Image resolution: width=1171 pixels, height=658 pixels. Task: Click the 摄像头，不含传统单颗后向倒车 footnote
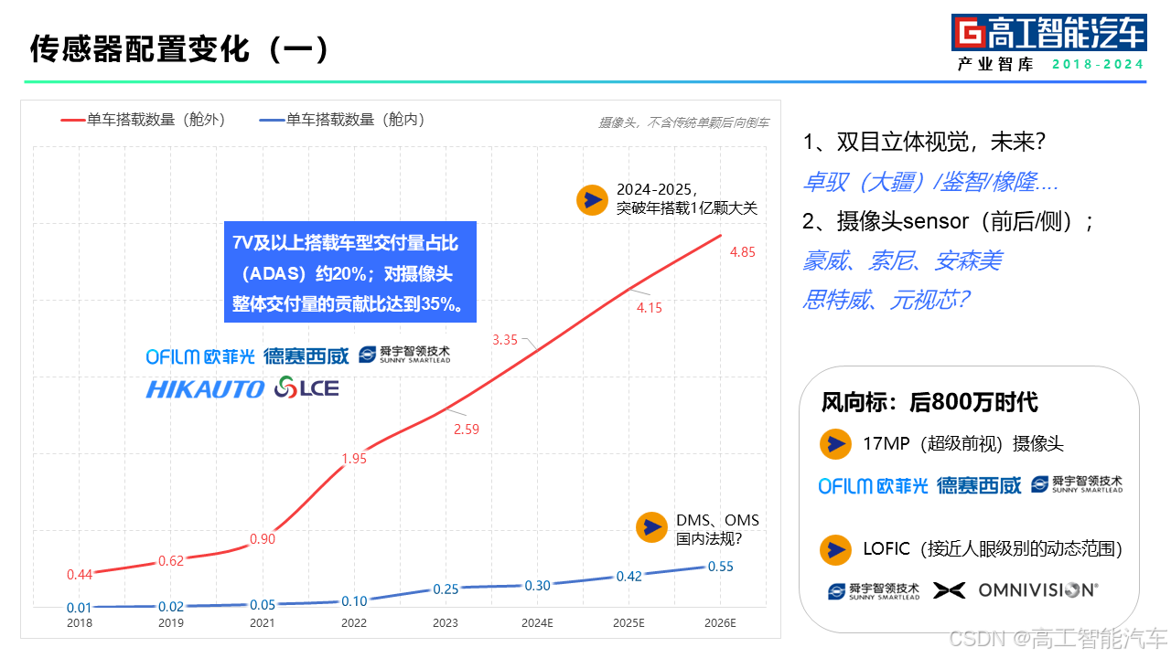coord(683,122)
